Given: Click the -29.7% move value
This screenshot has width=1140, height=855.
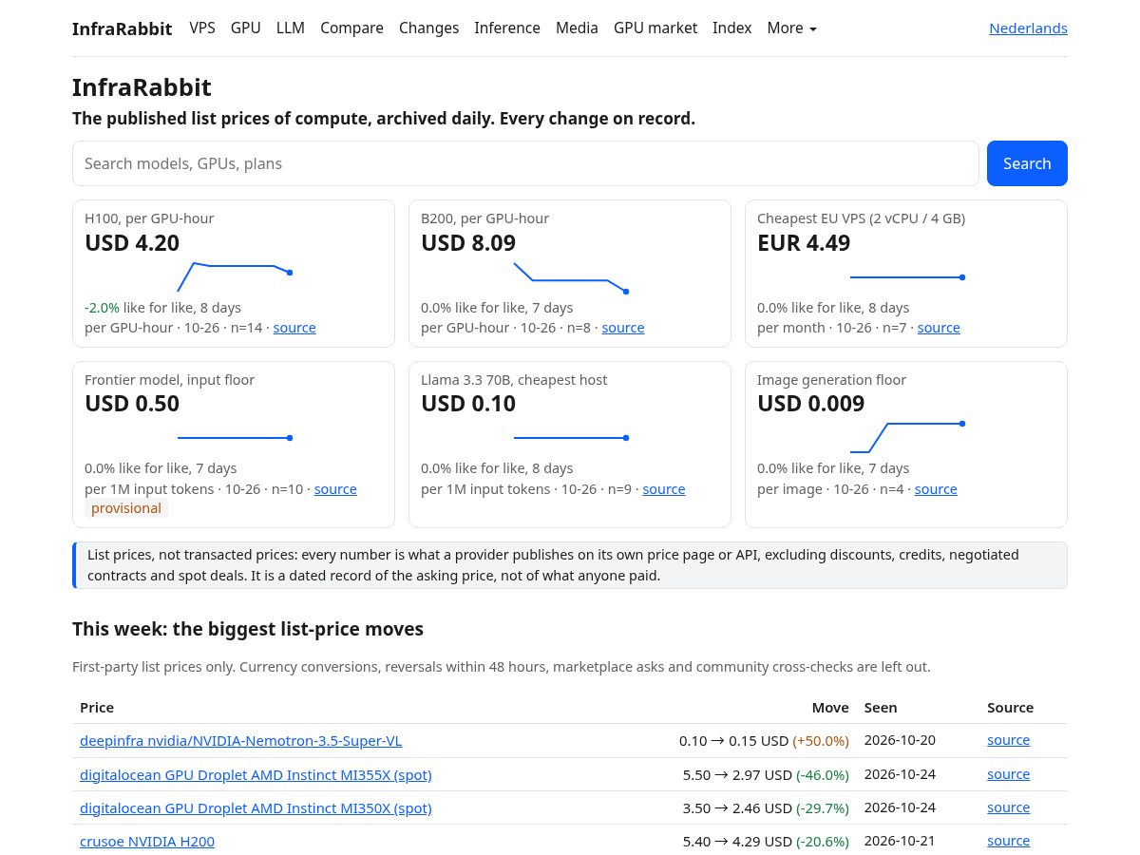Looking at the screenshot, I should point(823,808).
